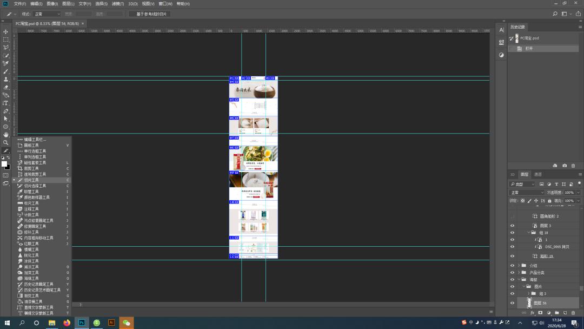Screen dimensions: 584x329
Task: Open the 滤镜(T) menu
Action: [x=117, y=4]
